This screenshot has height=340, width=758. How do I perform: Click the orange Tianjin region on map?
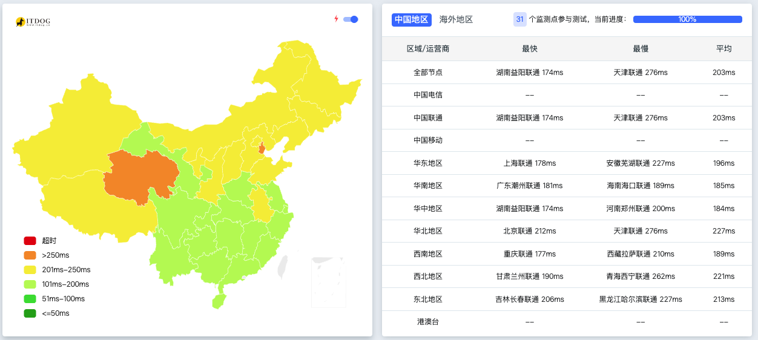pyautogui.click(x=262, y=148)
